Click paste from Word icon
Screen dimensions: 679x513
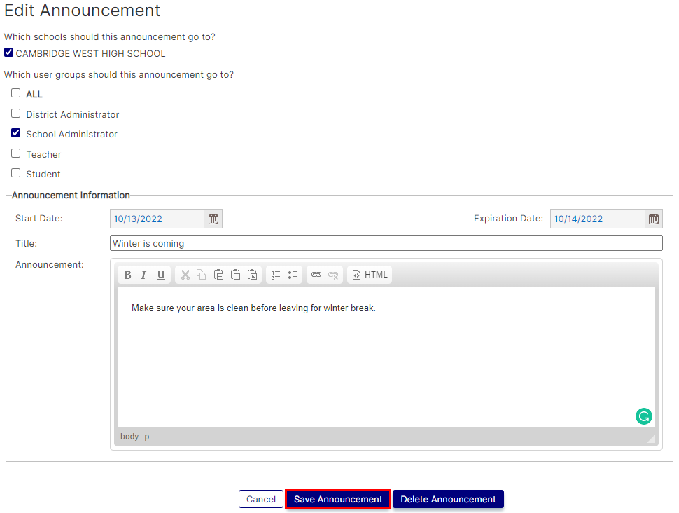(253, 275)
